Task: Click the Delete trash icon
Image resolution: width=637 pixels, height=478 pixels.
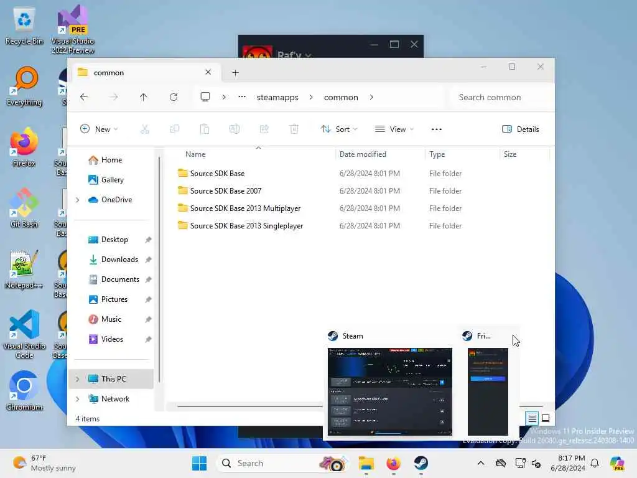Action: pyautogui.click(x=294, y=129)
